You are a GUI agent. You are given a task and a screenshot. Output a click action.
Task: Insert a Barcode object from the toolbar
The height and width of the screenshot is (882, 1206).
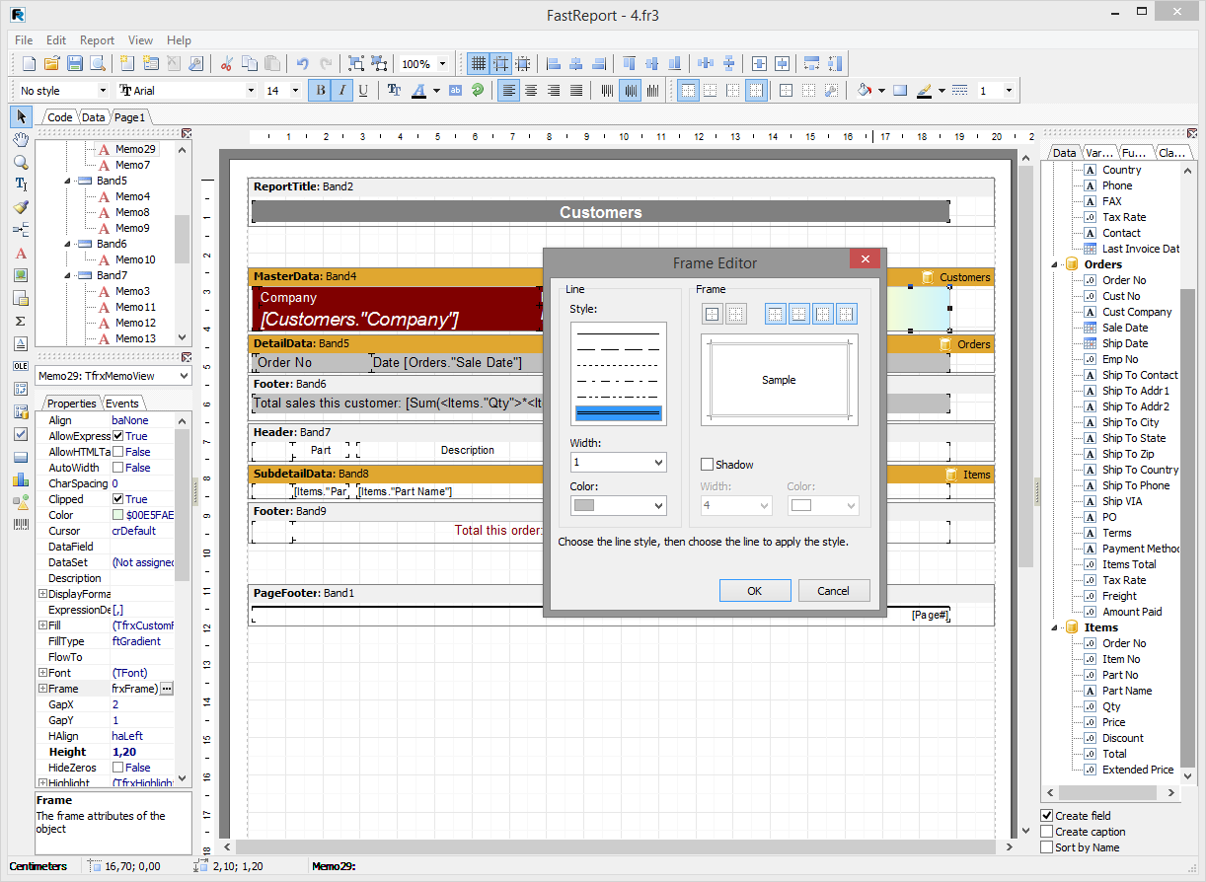tap(21, 525)
